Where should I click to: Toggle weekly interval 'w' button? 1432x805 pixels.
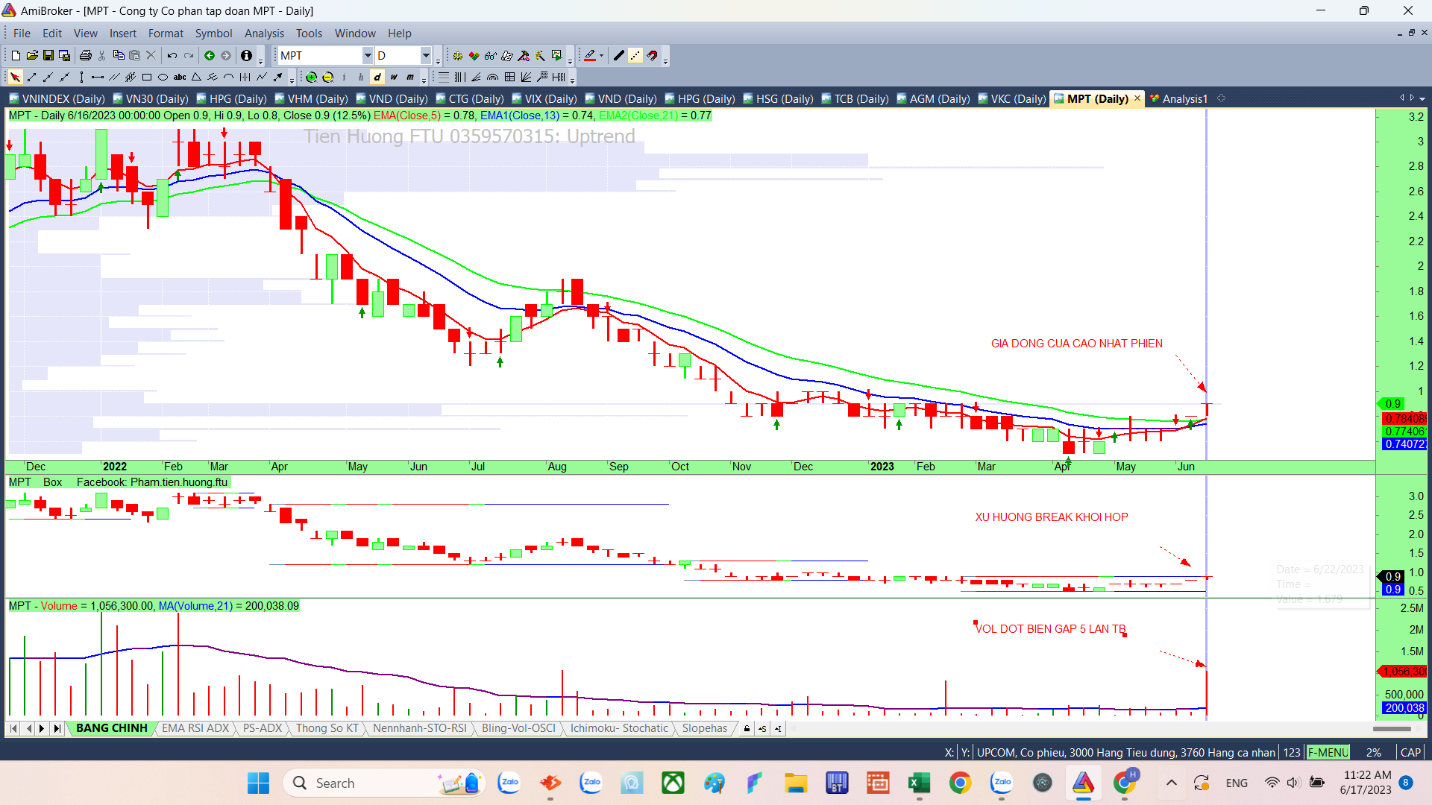(394, 78)
